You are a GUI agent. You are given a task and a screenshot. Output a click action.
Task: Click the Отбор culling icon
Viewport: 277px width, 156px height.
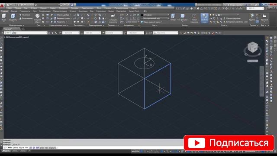tap(173, 17)
